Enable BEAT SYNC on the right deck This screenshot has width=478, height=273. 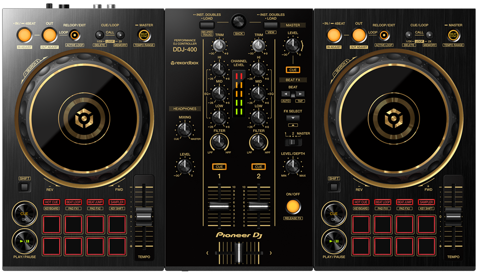click(453, 35)
